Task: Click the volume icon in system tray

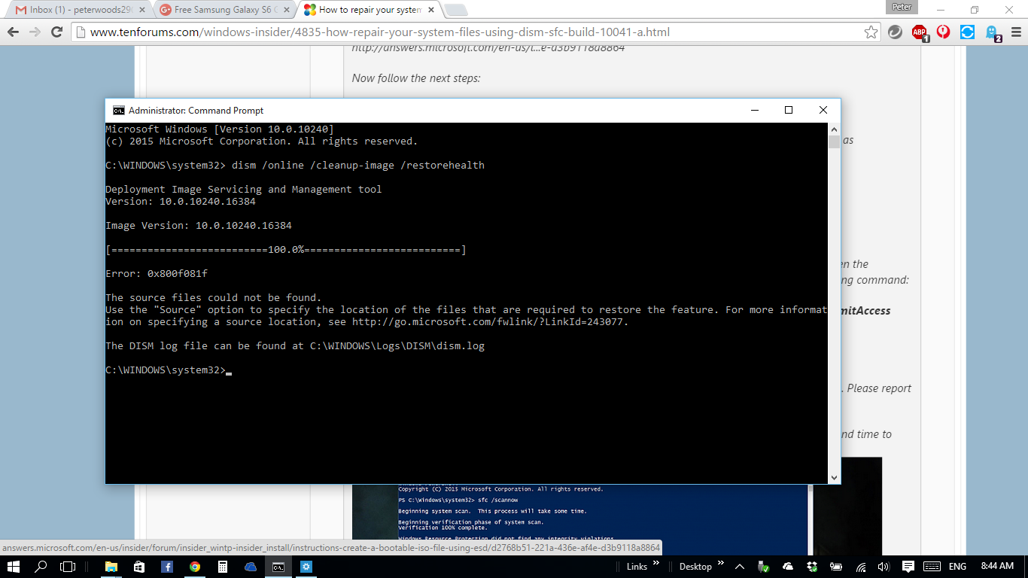Action: 884,567
